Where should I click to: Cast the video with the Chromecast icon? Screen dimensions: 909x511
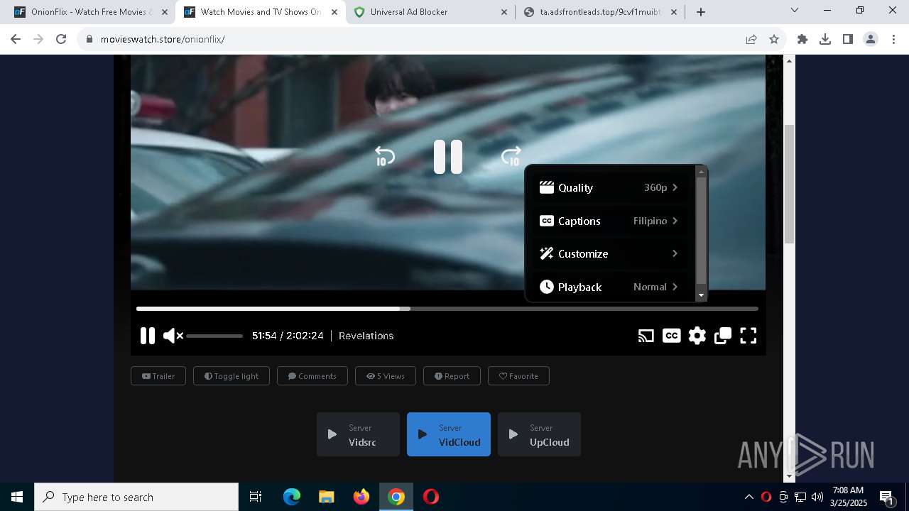[x=646, y=336]
